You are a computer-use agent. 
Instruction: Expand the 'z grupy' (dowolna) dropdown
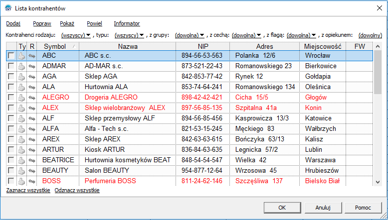click(190, 35)
